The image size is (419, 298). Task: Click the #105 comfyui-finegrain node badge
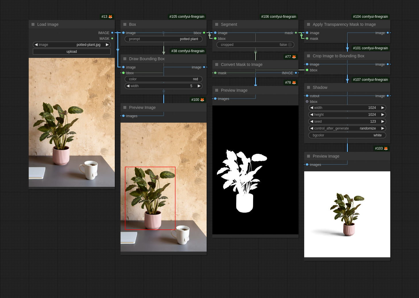tap(187, 17)
